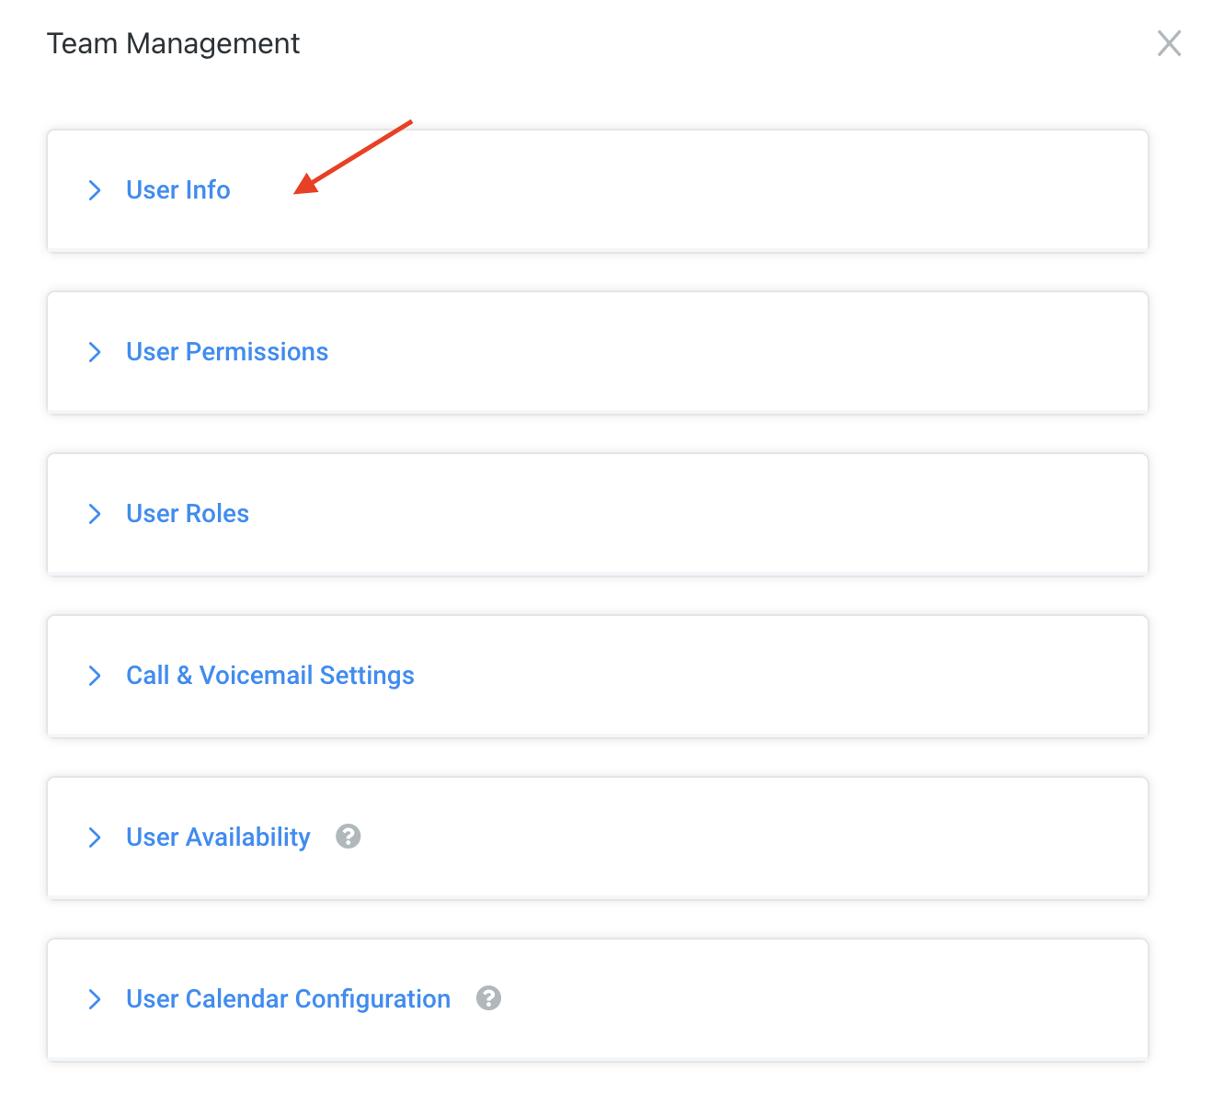Close the Team Management dialog
Viewport: 1212px width, 1105px height.
tap(1169, 43)
